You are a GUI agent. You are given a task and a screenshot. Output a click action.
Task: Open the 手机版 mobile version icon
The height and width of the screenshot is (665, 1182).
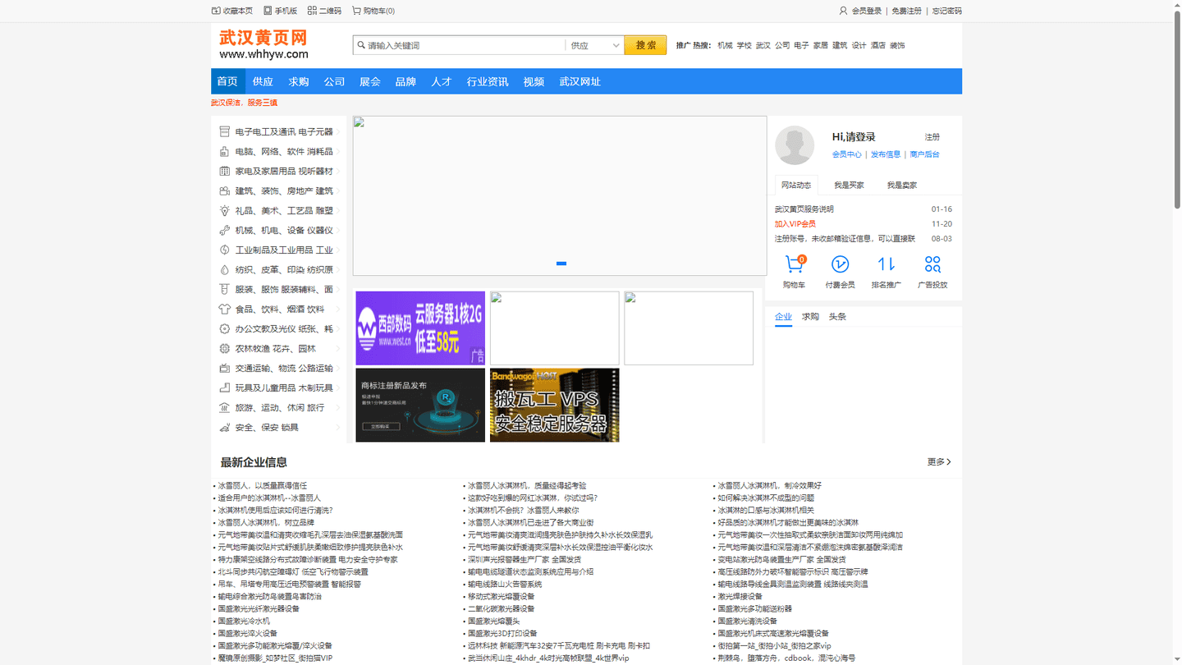pyautogui.click(x=268, y=11)
